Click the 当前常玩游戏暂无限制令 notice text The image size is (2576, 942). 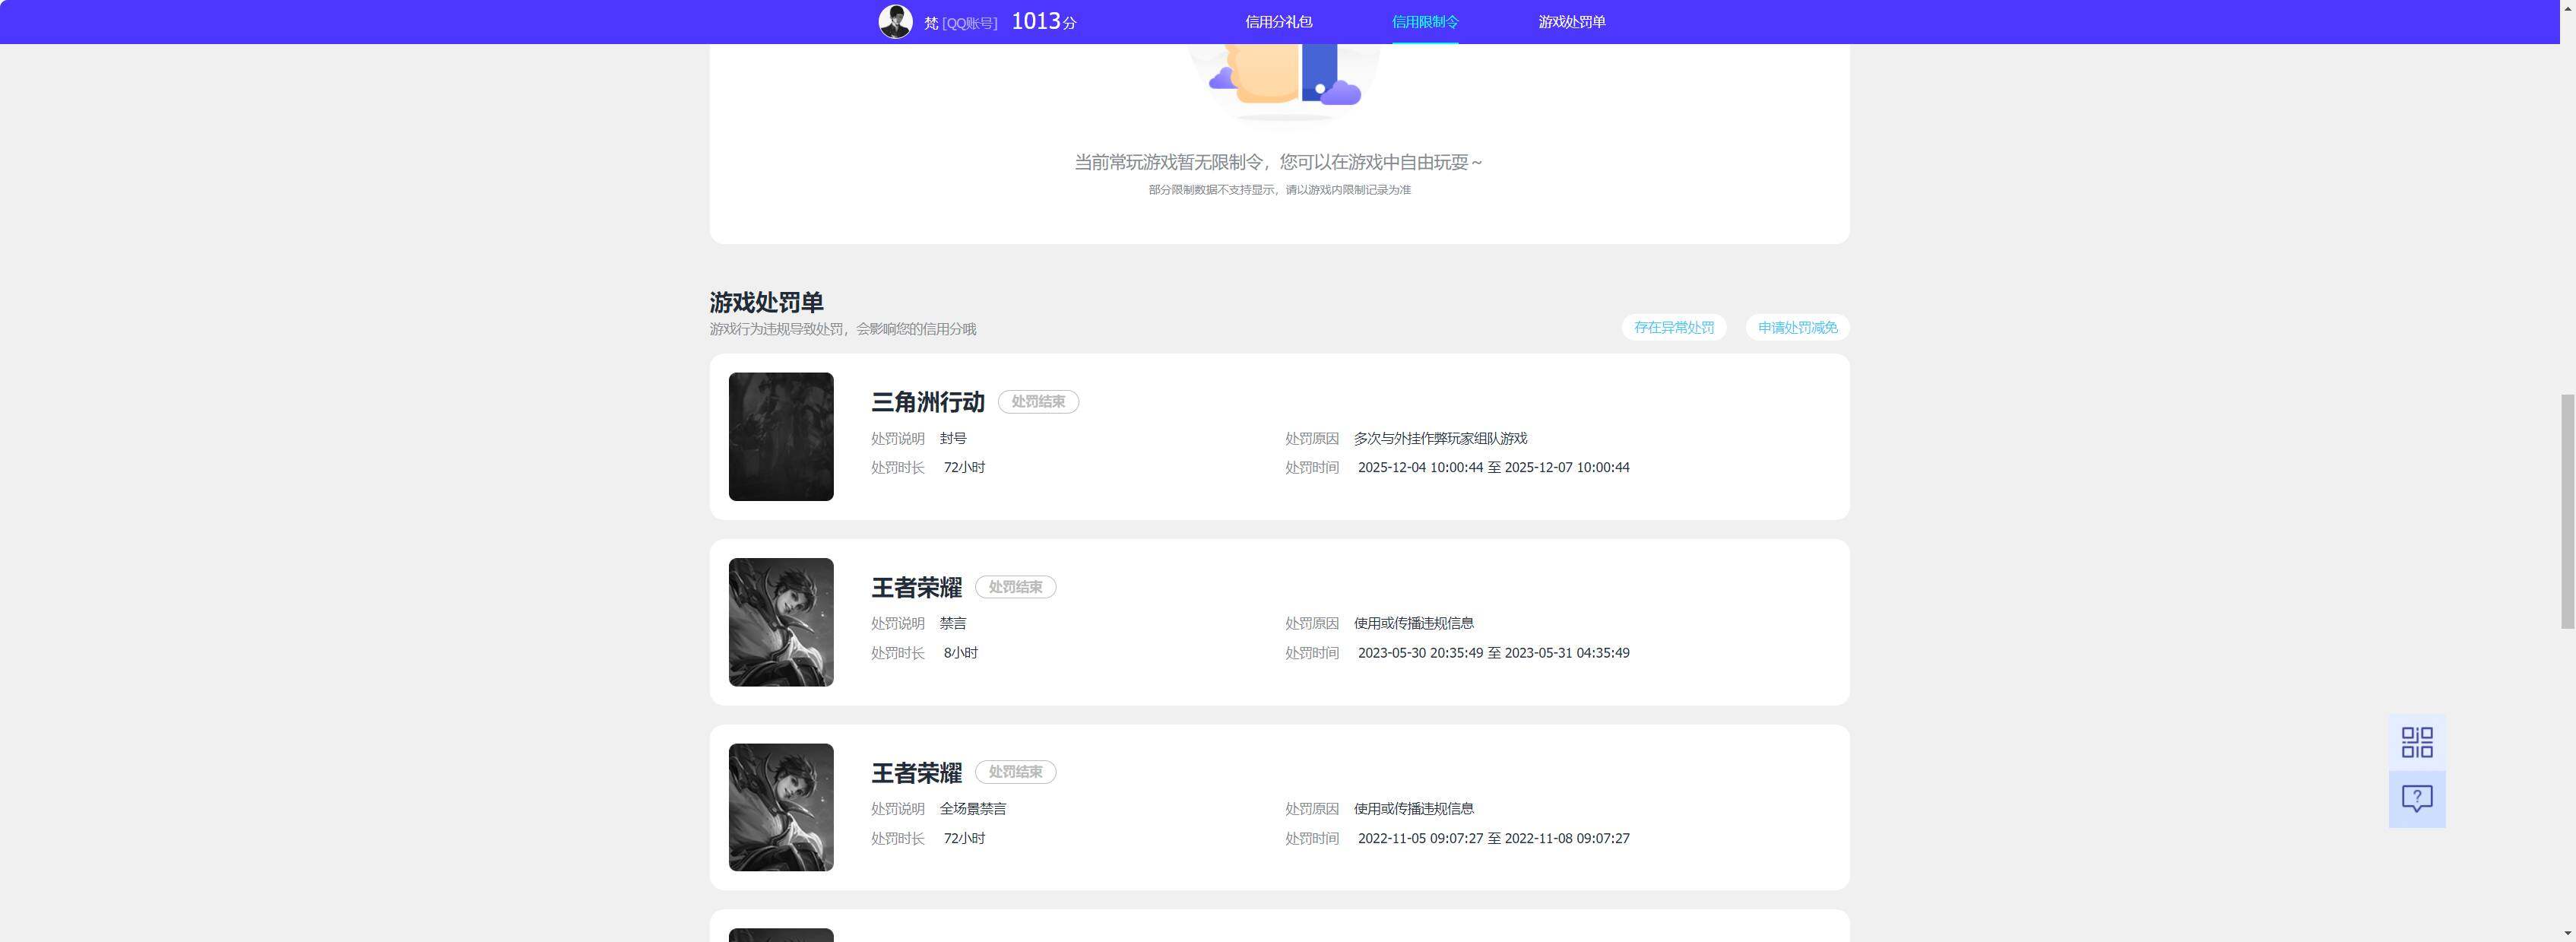[1279, 162]
